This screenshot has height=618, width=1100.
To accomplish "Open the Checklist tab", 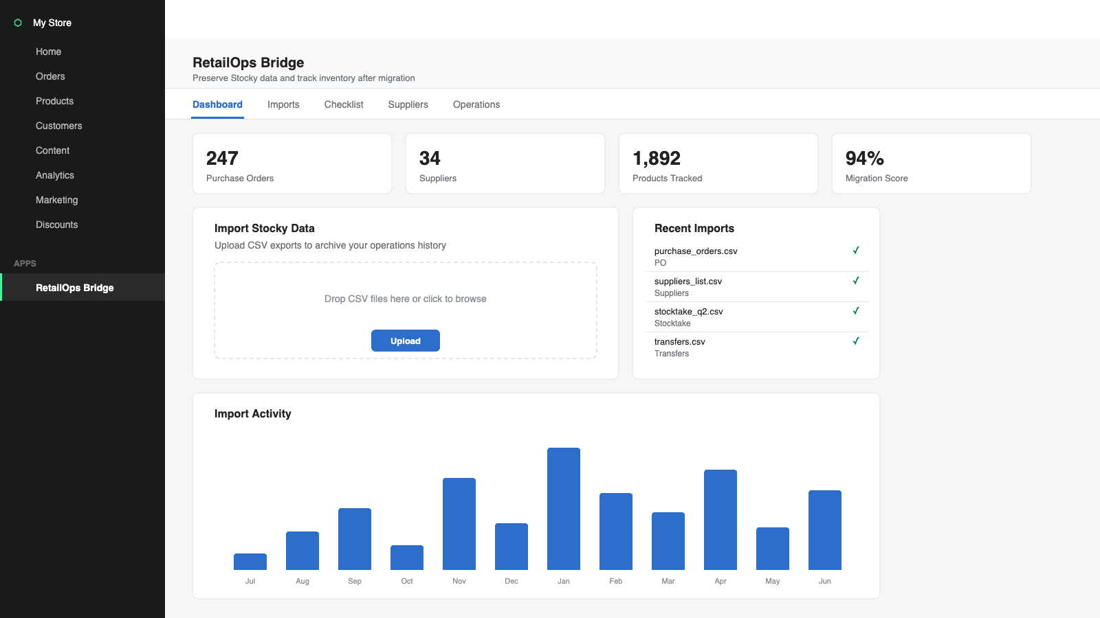I will 344,104.
